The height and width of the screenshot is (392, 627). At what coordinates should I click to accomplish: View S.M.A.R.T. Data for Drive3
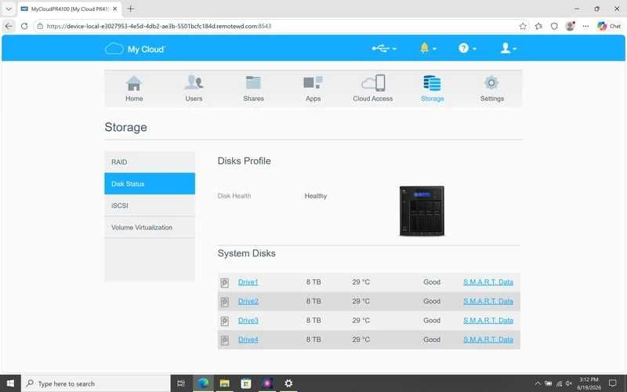click(x=487, y=321)
